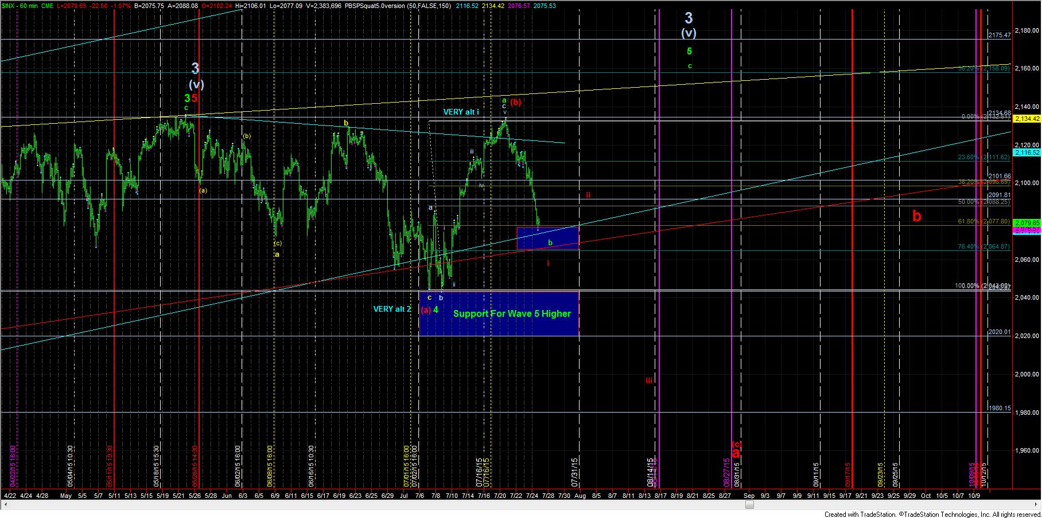Click the yellow 2,134.42 price tag
Screen dimensions: 1042x518
[x=1027, y=119]
